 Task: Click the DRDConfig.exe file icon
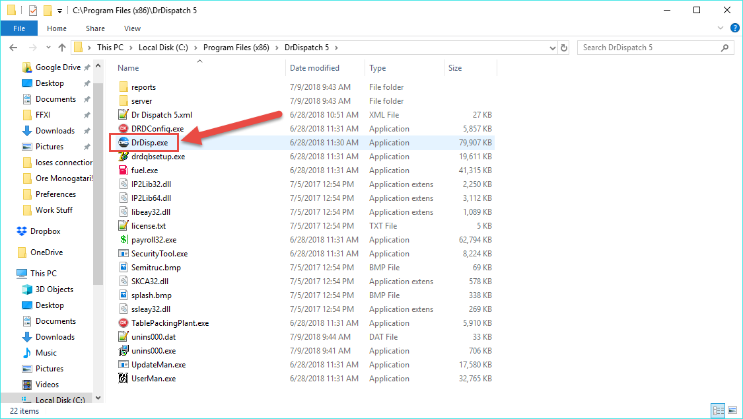[x=124, y=128]
